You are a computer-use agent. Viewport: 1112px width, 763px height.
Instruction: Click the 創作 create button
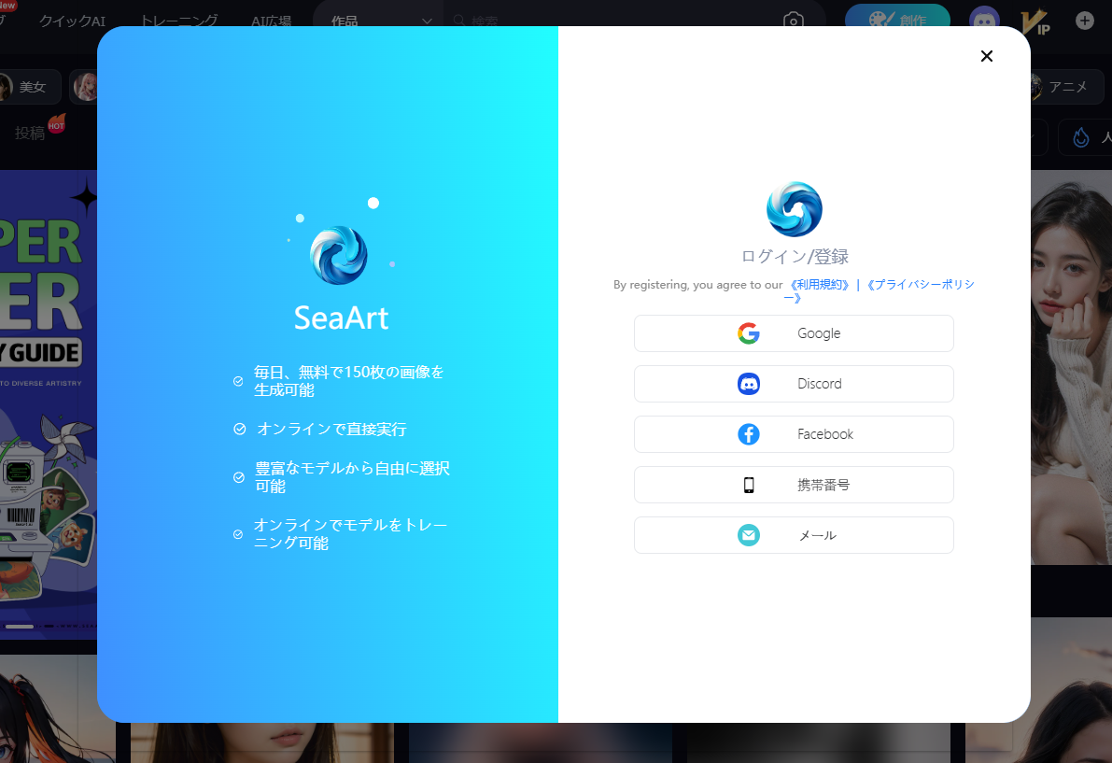[897, 18]
